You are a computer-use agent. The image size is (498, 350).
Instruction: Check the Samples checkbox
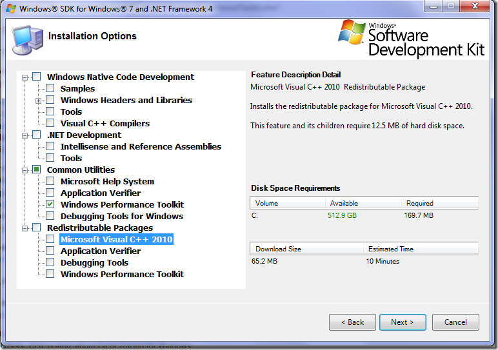tap(50, 88)
